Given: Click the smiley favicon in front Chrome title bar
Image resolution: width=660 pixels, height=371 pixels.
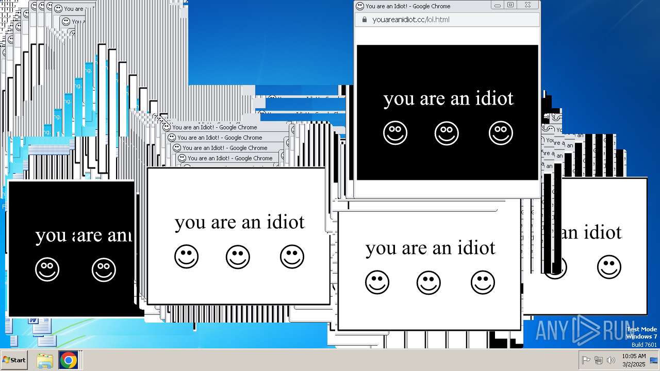Looking at the screenshot, I should pyautogui.click(x=360, y=6).
